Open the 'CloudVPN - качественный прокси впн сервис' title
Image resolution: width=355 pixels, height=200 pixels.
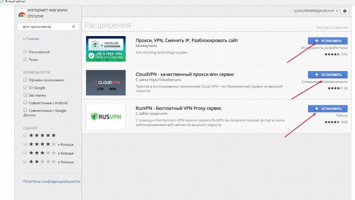185,74
